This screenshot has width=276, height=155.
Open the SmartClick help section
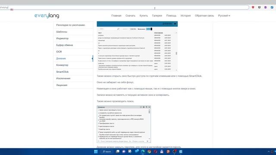tap(73, 72)
